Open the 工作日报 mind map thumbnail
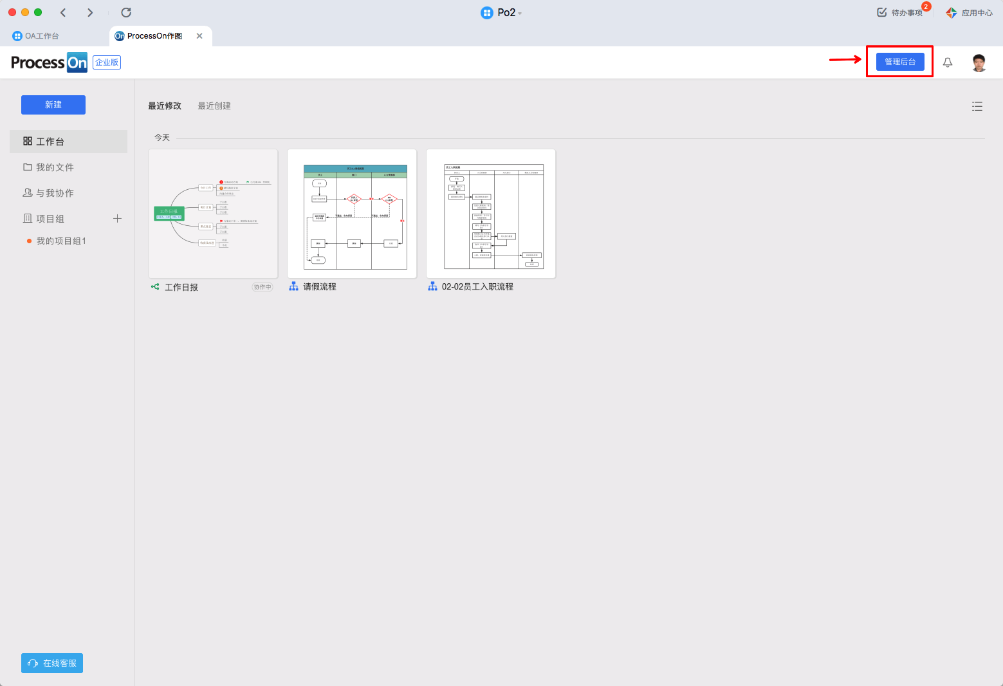This screenshot has width=1003, height=686. [x=213, y=214]
